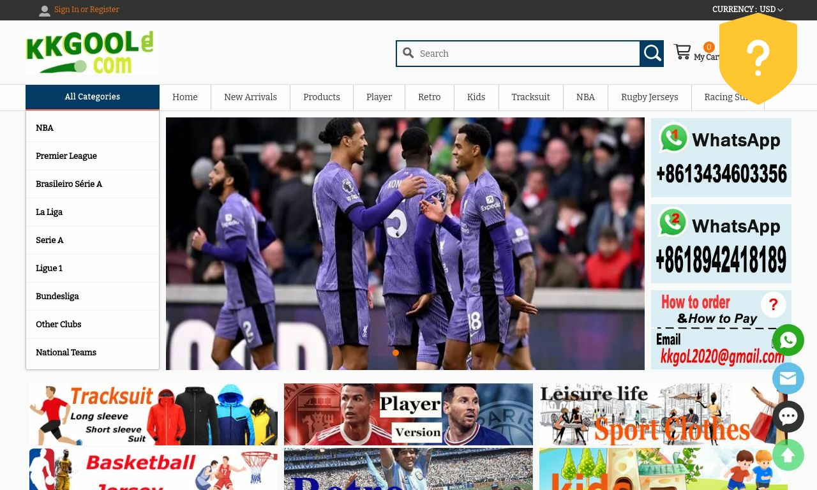Viewport: 817px width, 490px height.
Task: Open the blue floating email button
Action: click(x=788, y=378)
